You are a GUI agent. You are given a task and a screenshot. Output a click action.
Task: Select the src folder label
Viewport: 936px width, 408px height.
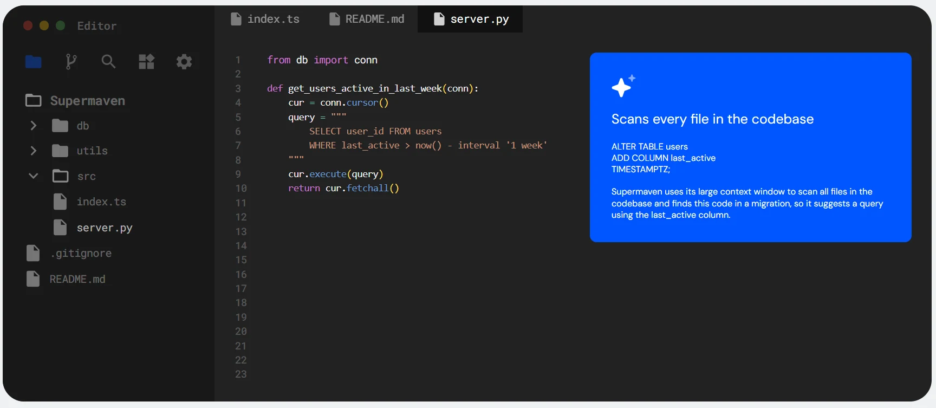(x=87, y=176)
